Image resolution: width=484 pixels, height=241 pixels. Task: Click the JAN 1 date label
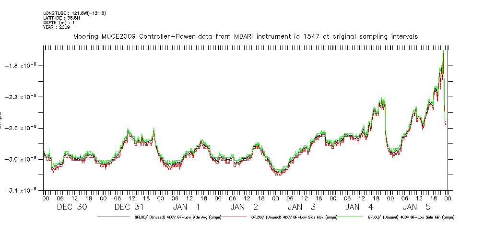pos(187,207)
